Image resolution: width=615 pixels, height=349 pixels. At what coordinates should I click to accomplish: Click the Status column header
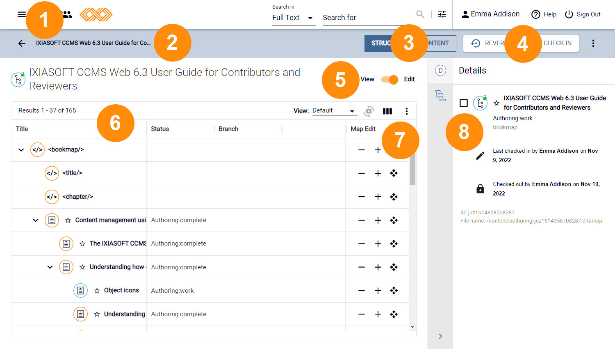[160, 129]
